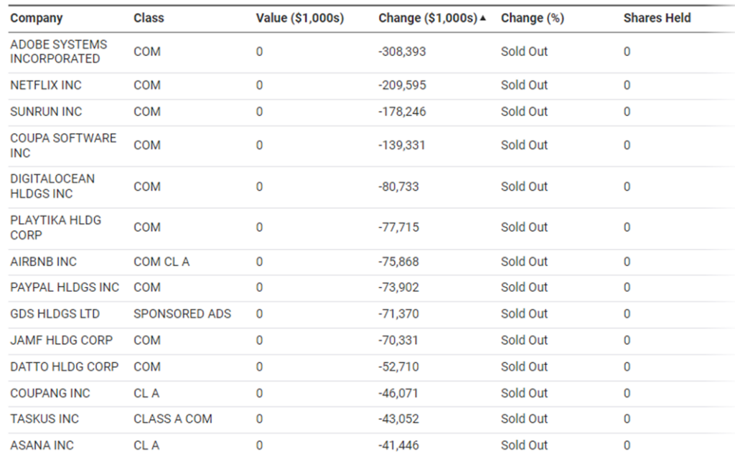This screenshot has width=735, height=459.
Task: Sort table by Class column header
Action: click(149, 18)
